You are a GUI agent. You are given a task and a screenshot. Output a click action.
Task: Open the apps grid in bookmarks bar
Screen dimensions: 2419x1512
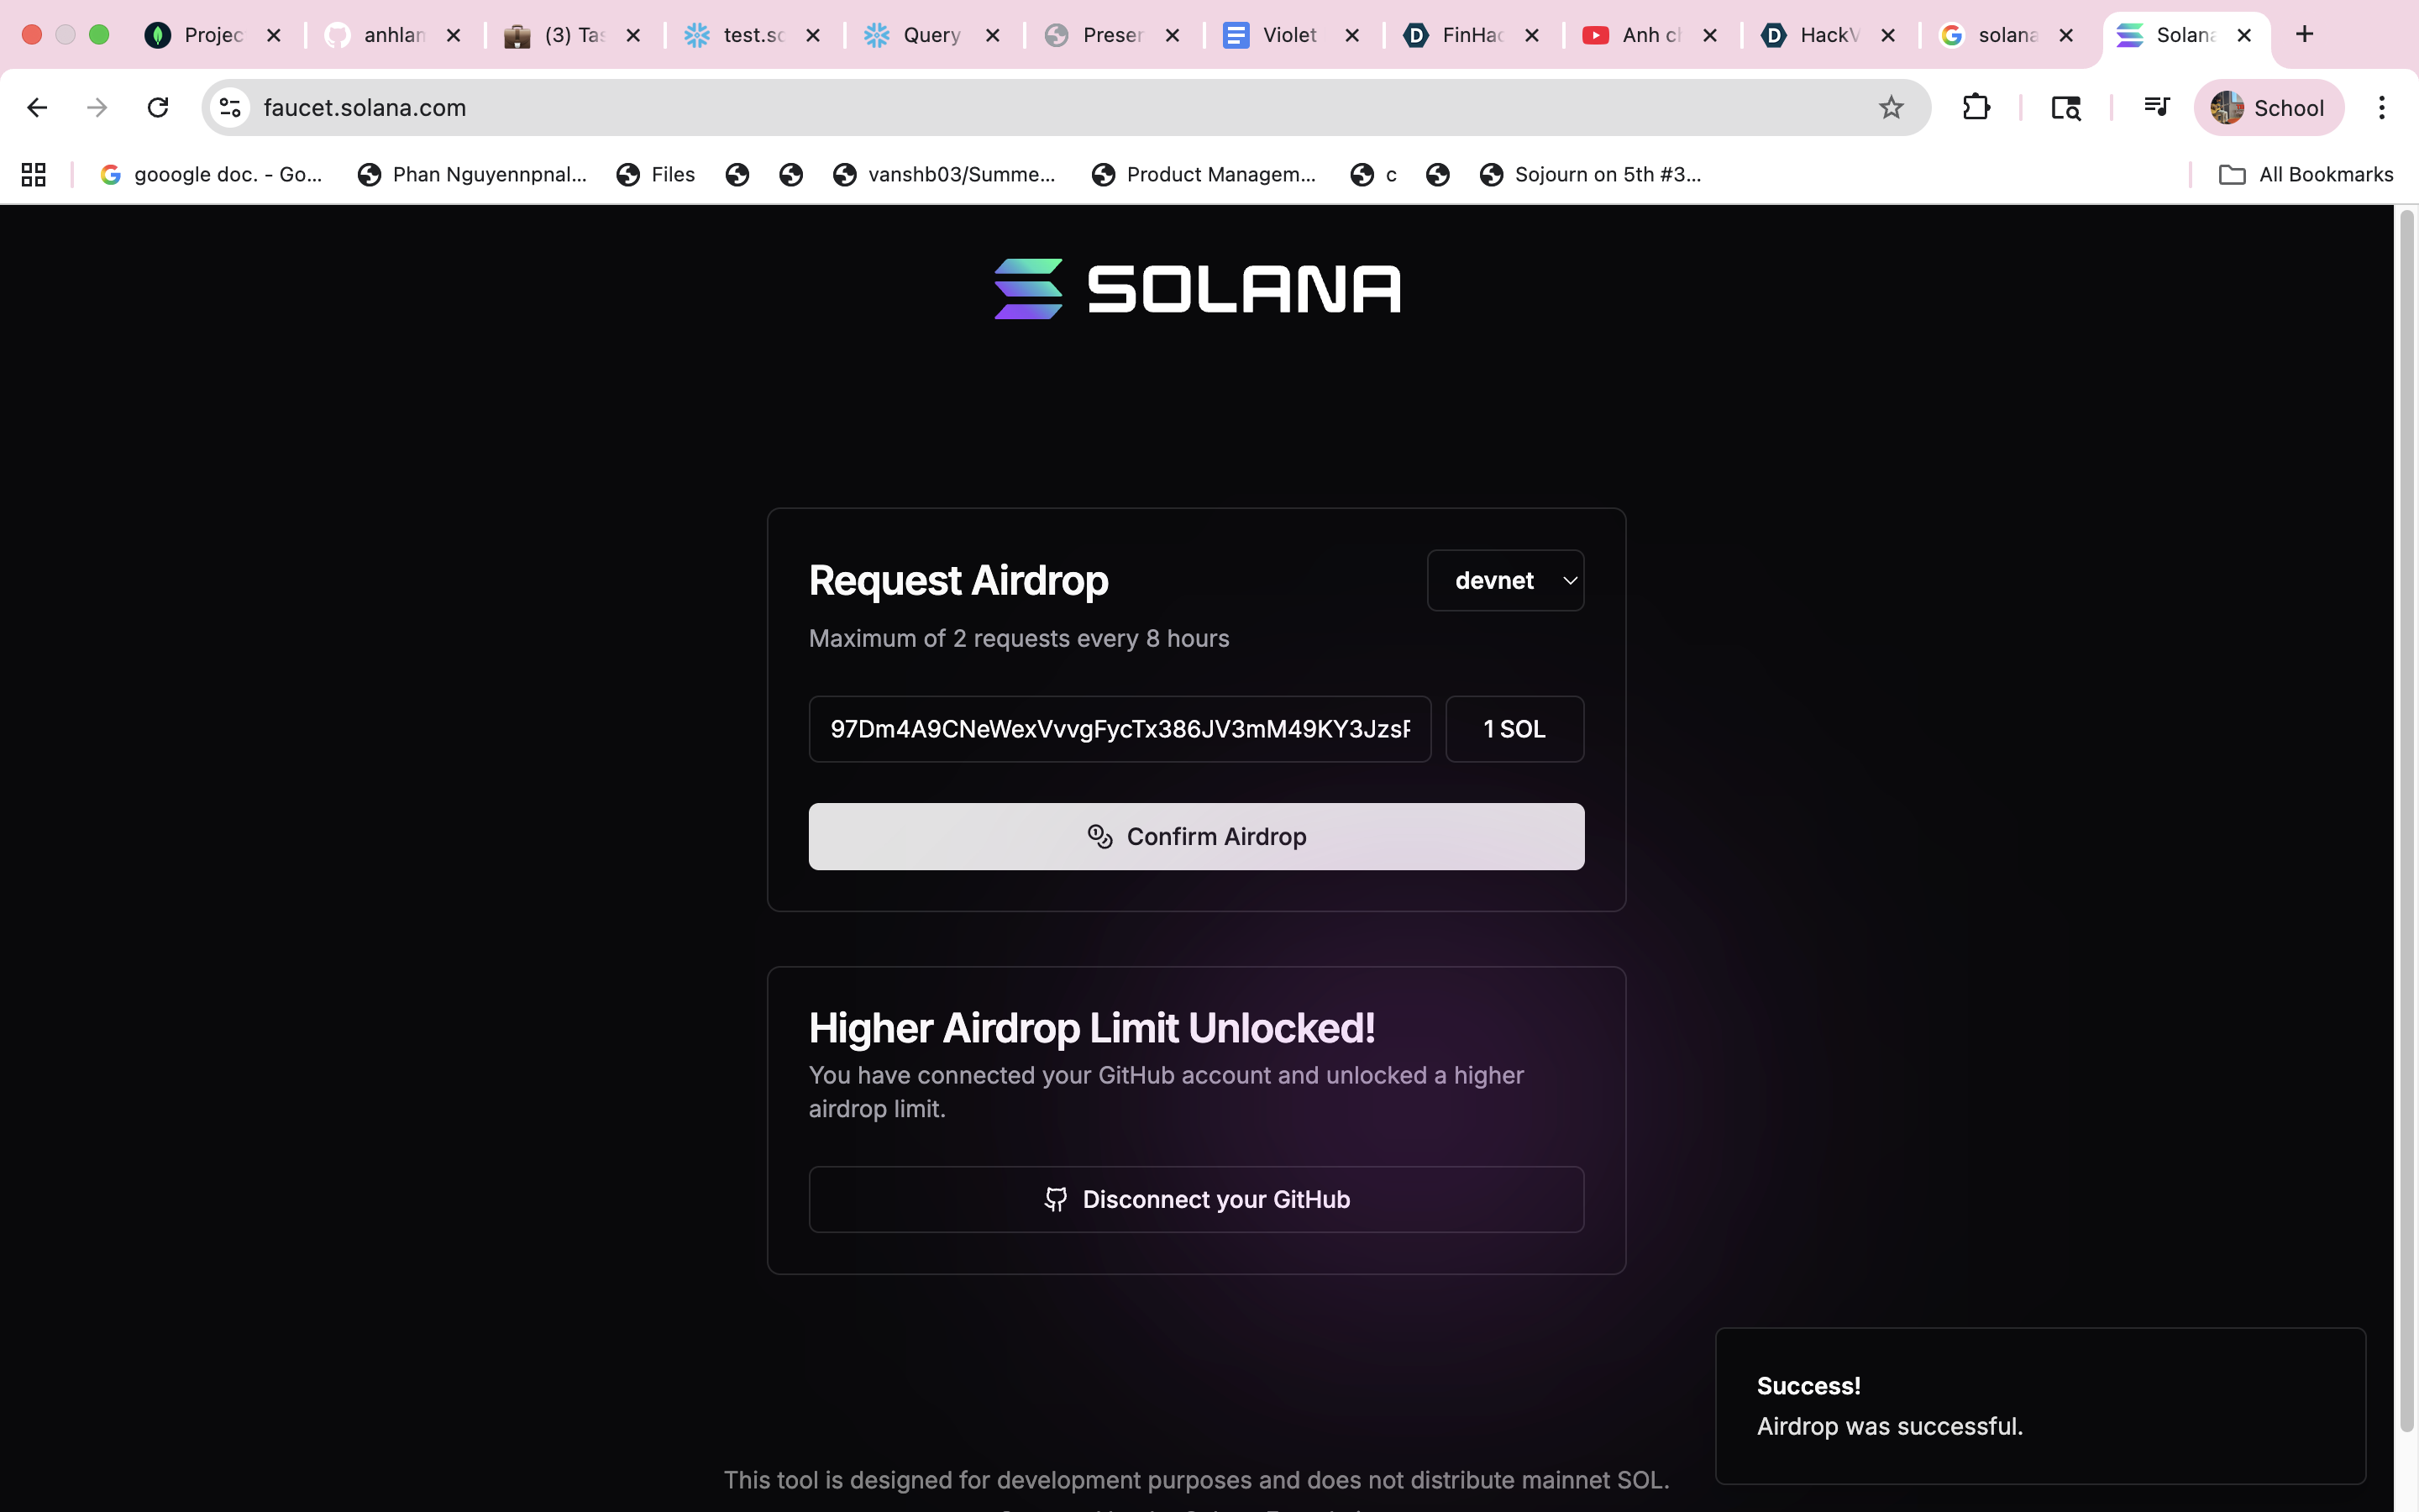point(34,175)
